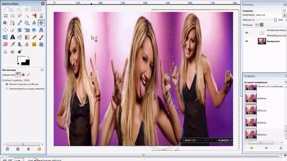Open the Layers panel configuration menu arrow

(x=284, y=11)
